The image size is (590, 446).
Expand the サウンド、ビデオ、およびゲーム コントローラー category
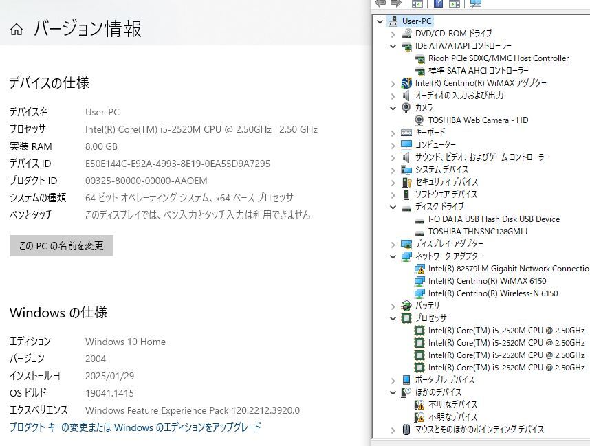point(393,158)
